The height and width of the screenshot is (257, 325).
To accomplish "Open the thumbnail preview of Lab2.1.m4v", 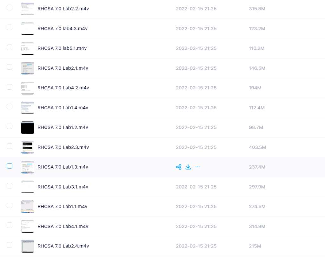I will pos(27,68).
